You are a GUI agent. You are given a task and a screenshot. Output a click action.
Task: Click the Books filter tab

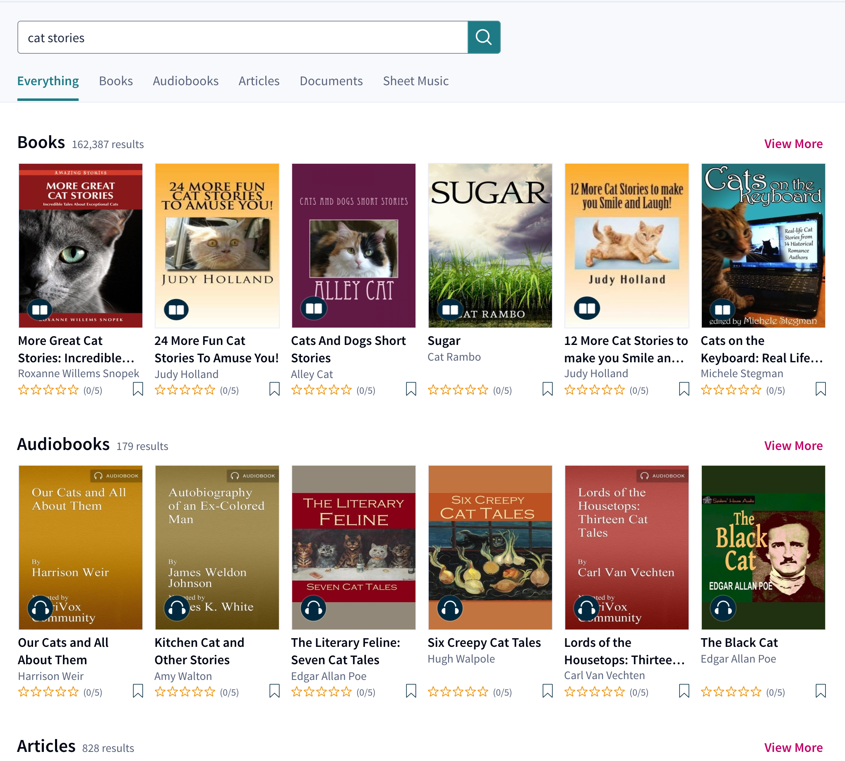(115, 81)
